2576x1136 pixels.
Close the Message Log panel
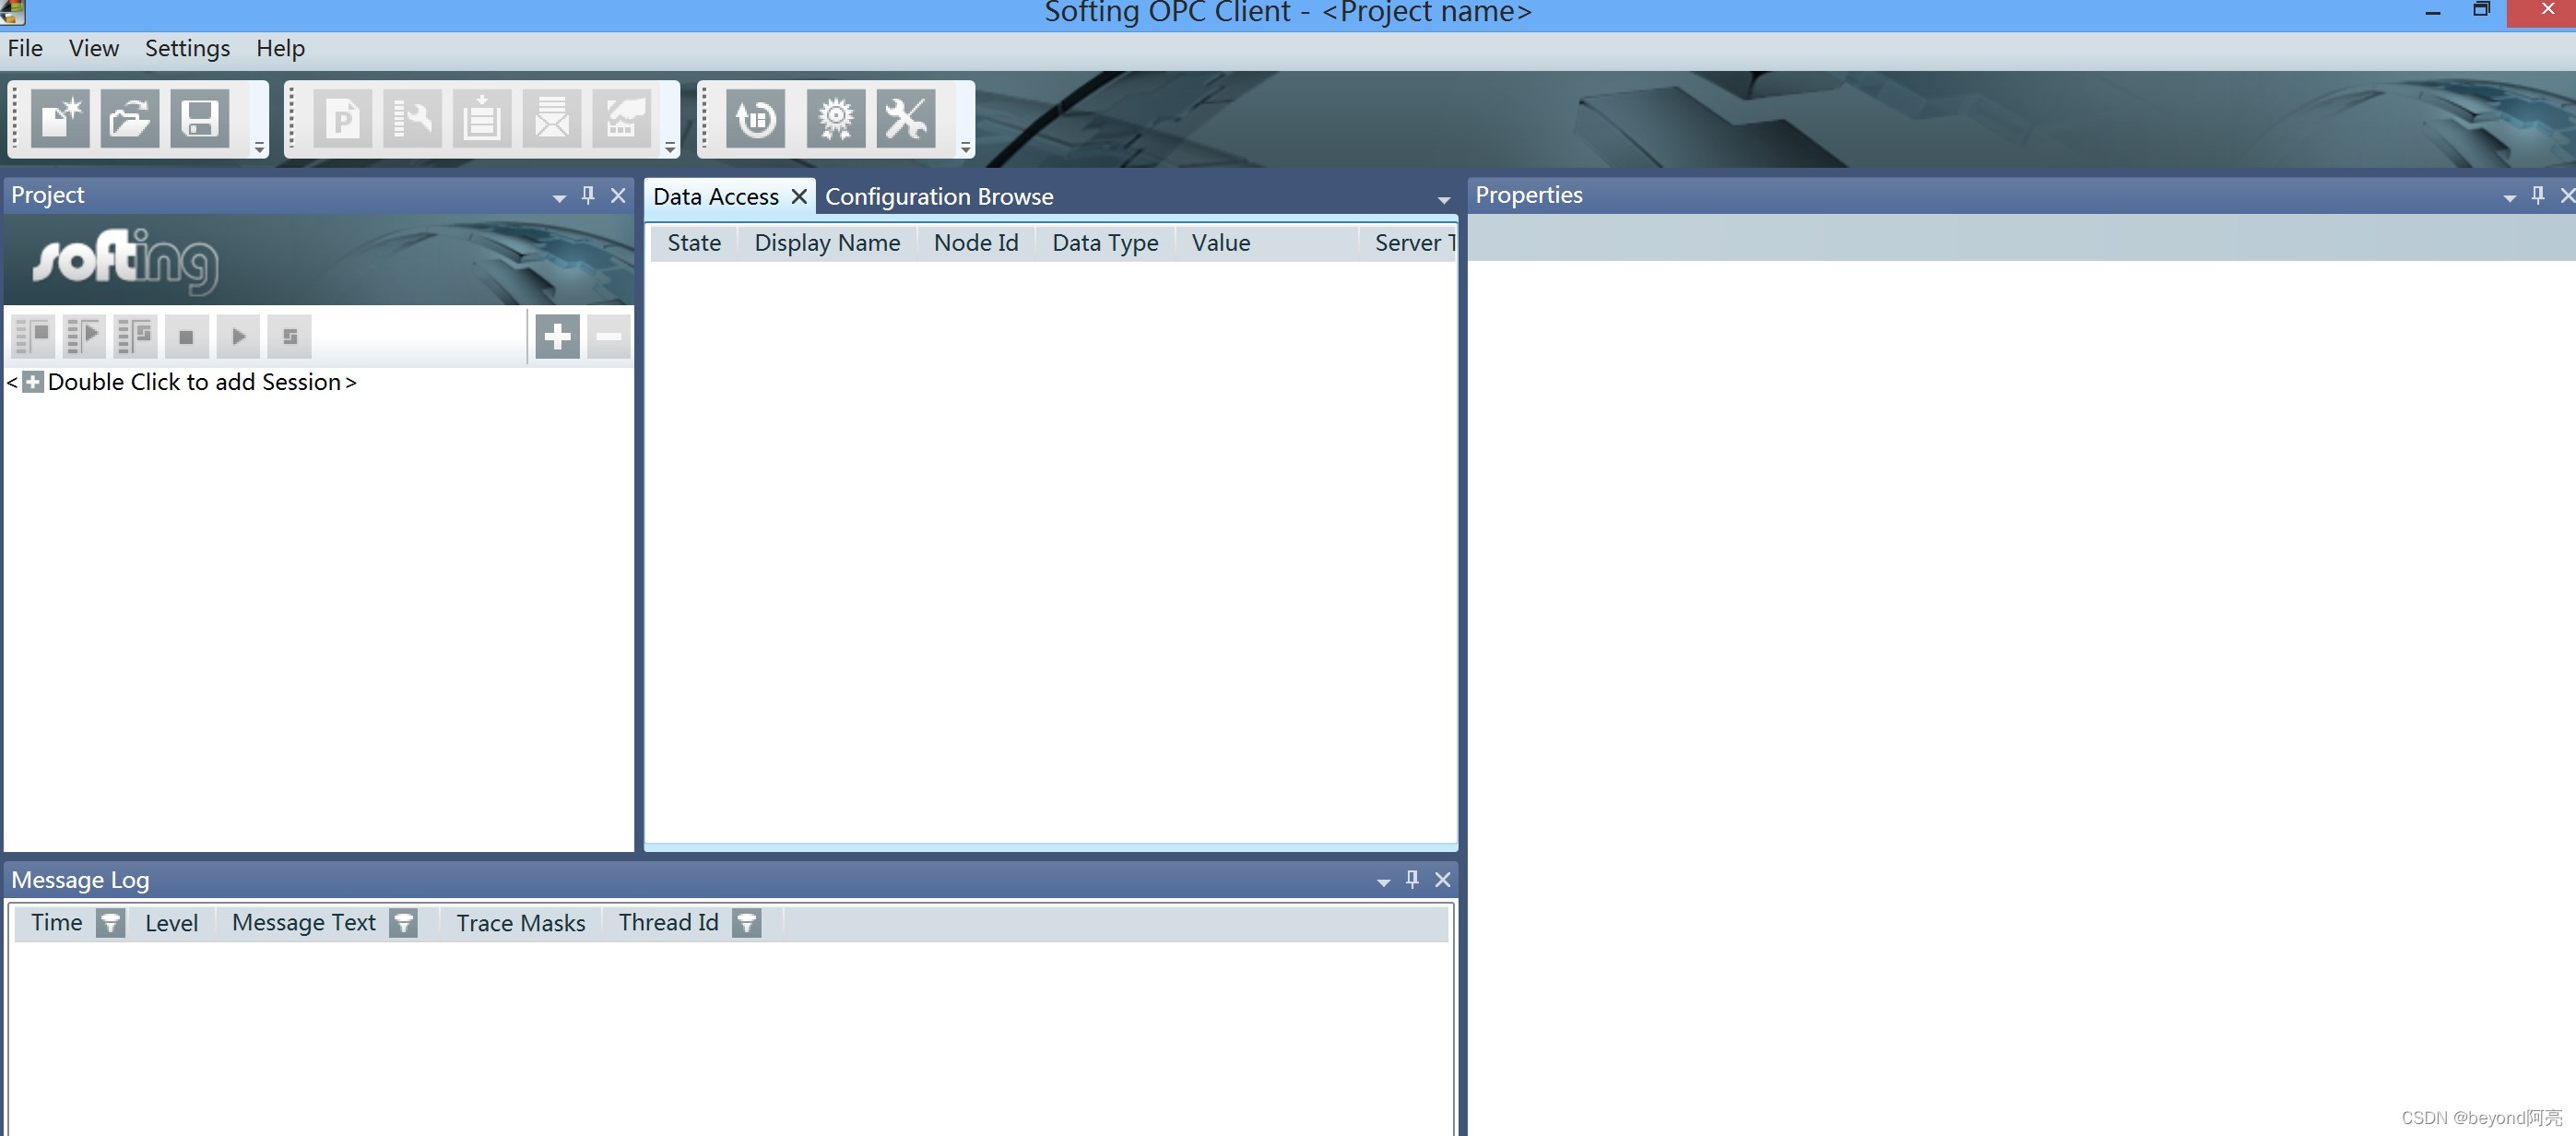click(x=1442, y=879)
